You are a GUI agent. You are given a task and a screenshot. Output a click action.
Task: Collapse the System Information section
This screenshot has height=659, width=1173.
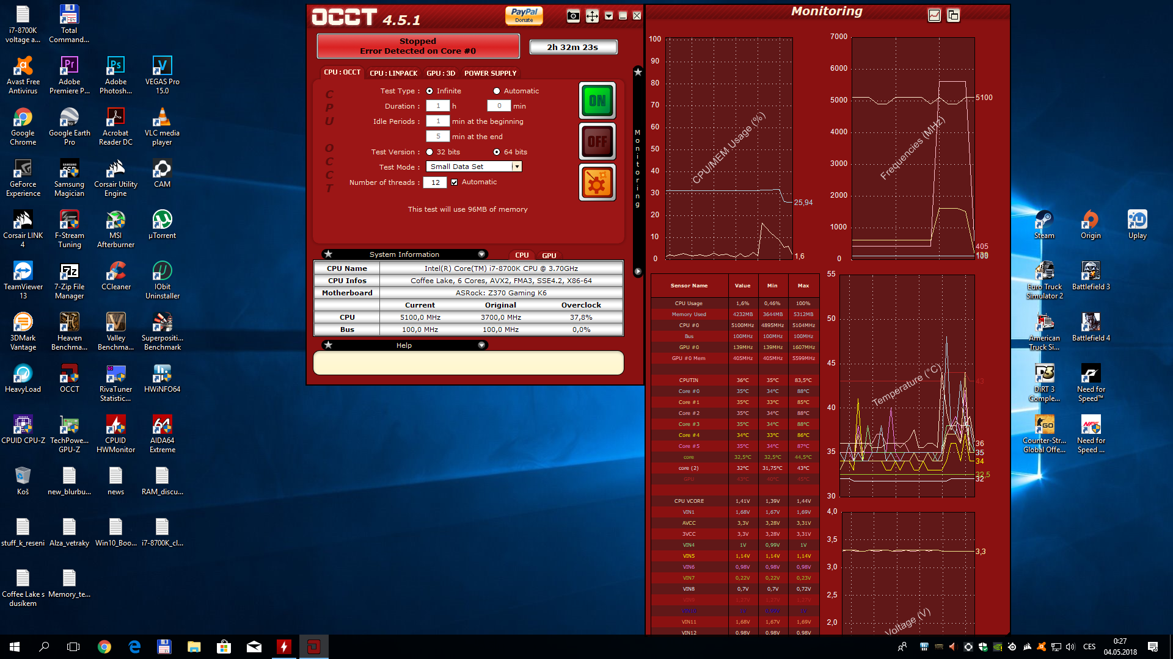pyautogui.click(x=481, y=254)
